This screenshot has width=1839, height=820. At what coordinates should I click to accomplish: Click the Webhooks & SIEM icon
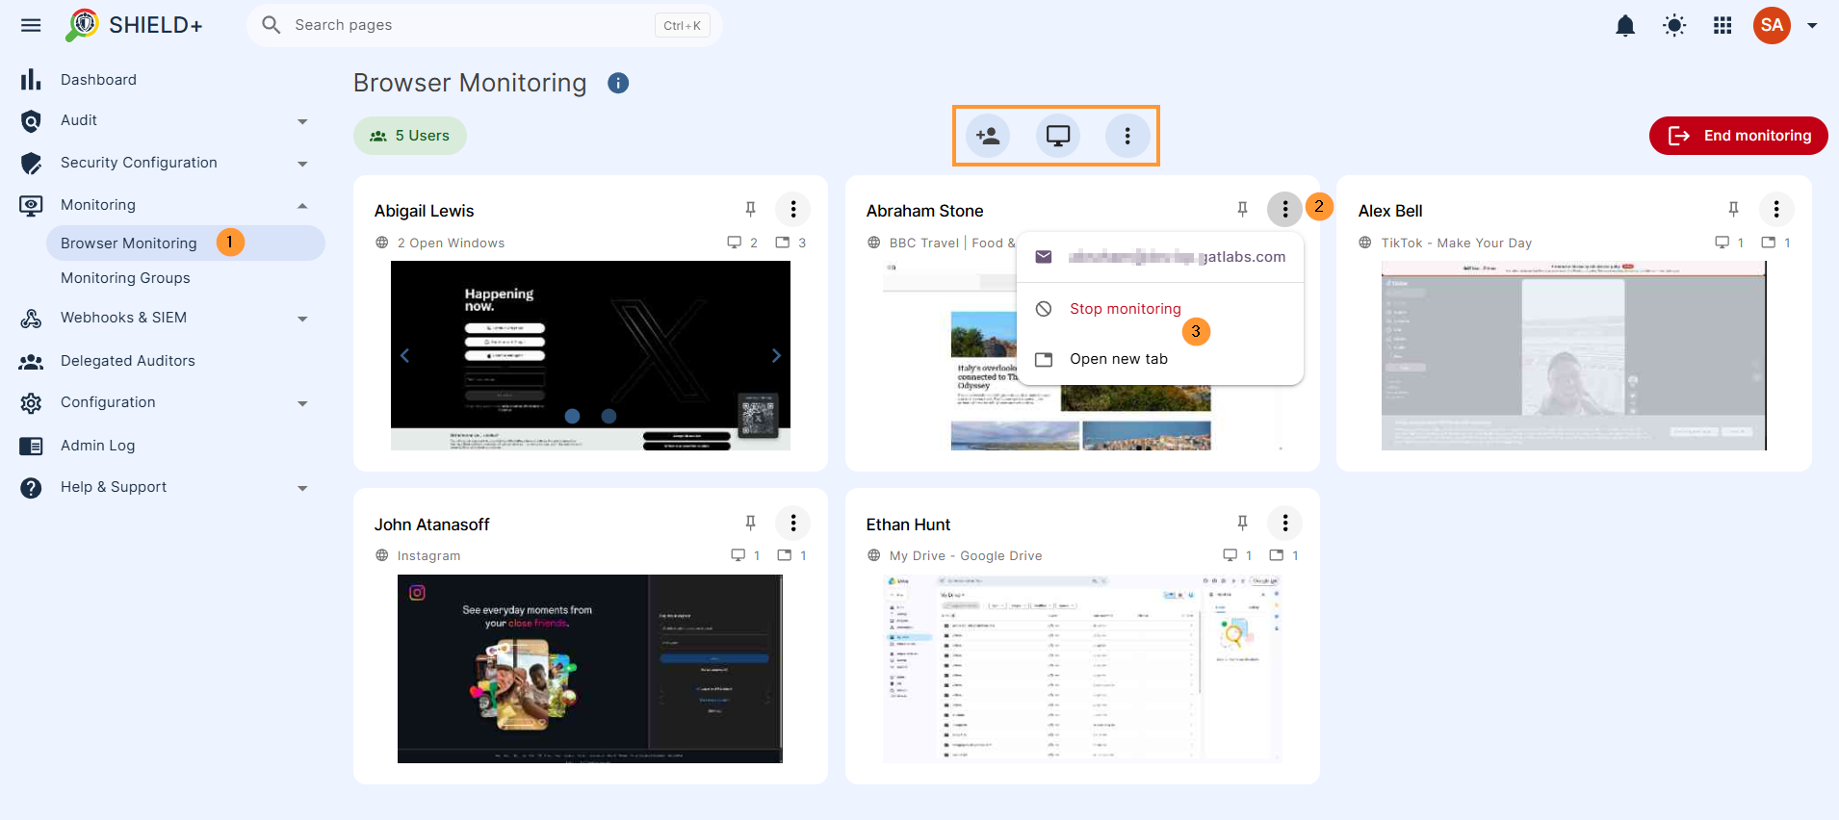[x=31, y=319]
